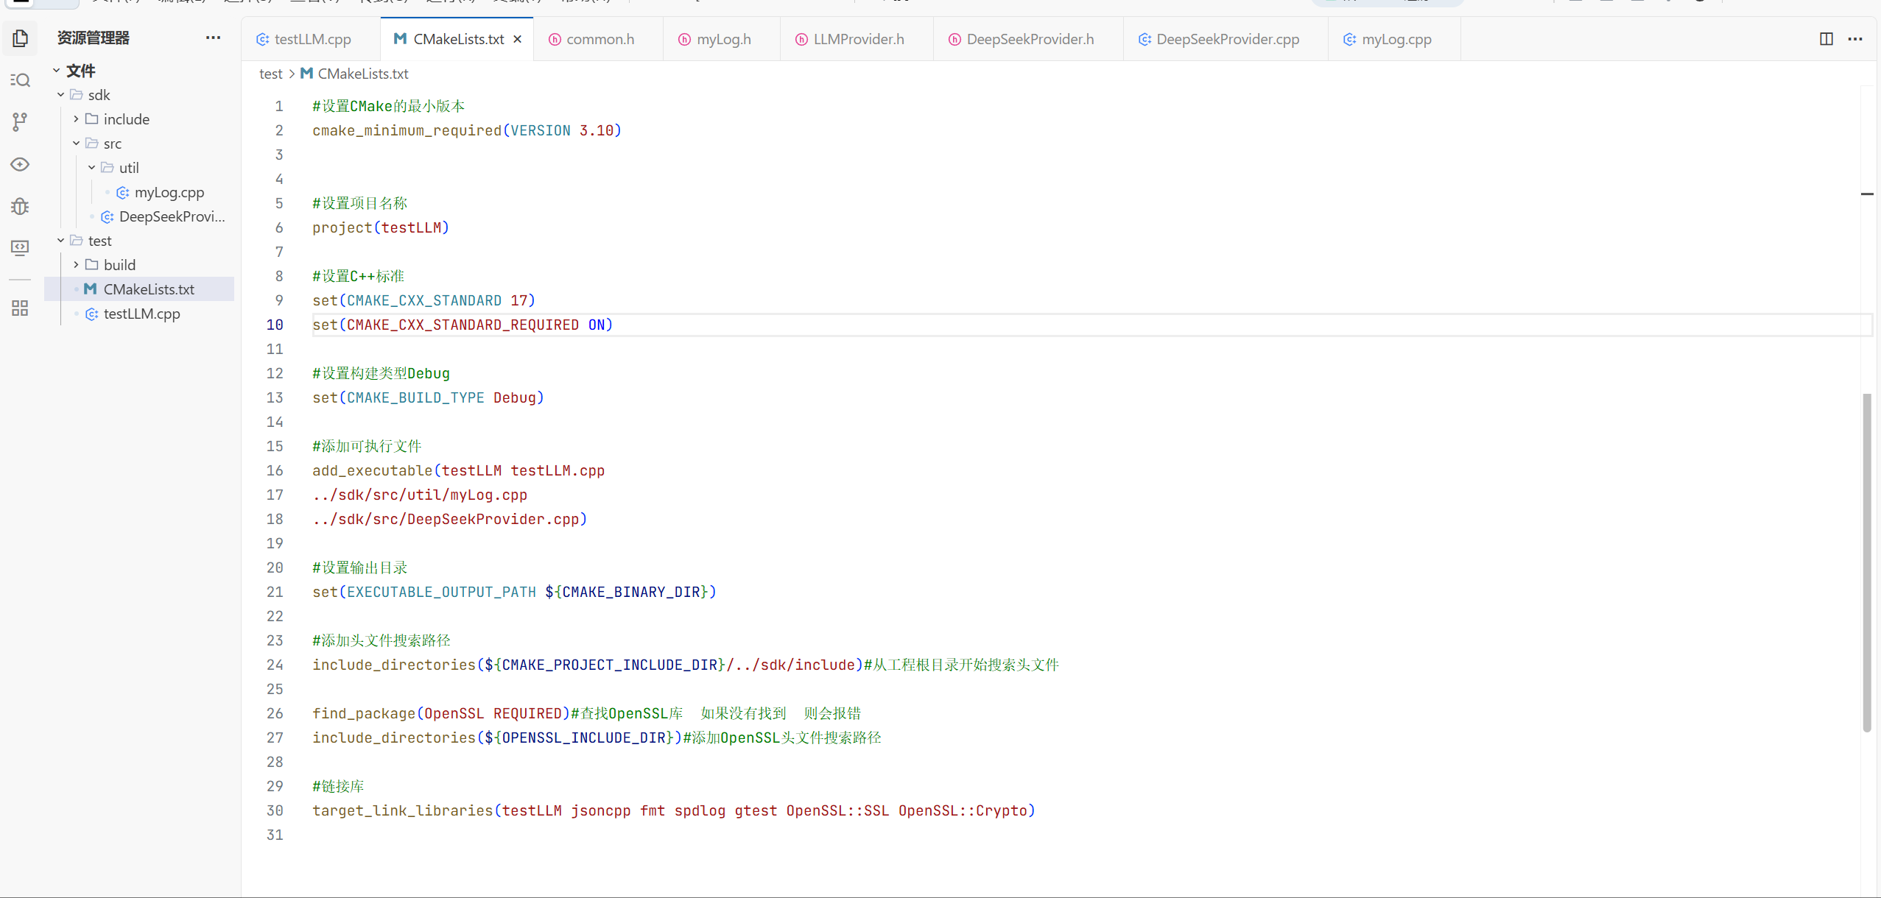
Task: Open editor tab bar more actions ellipsis
Action: [x=1854, y=39]
